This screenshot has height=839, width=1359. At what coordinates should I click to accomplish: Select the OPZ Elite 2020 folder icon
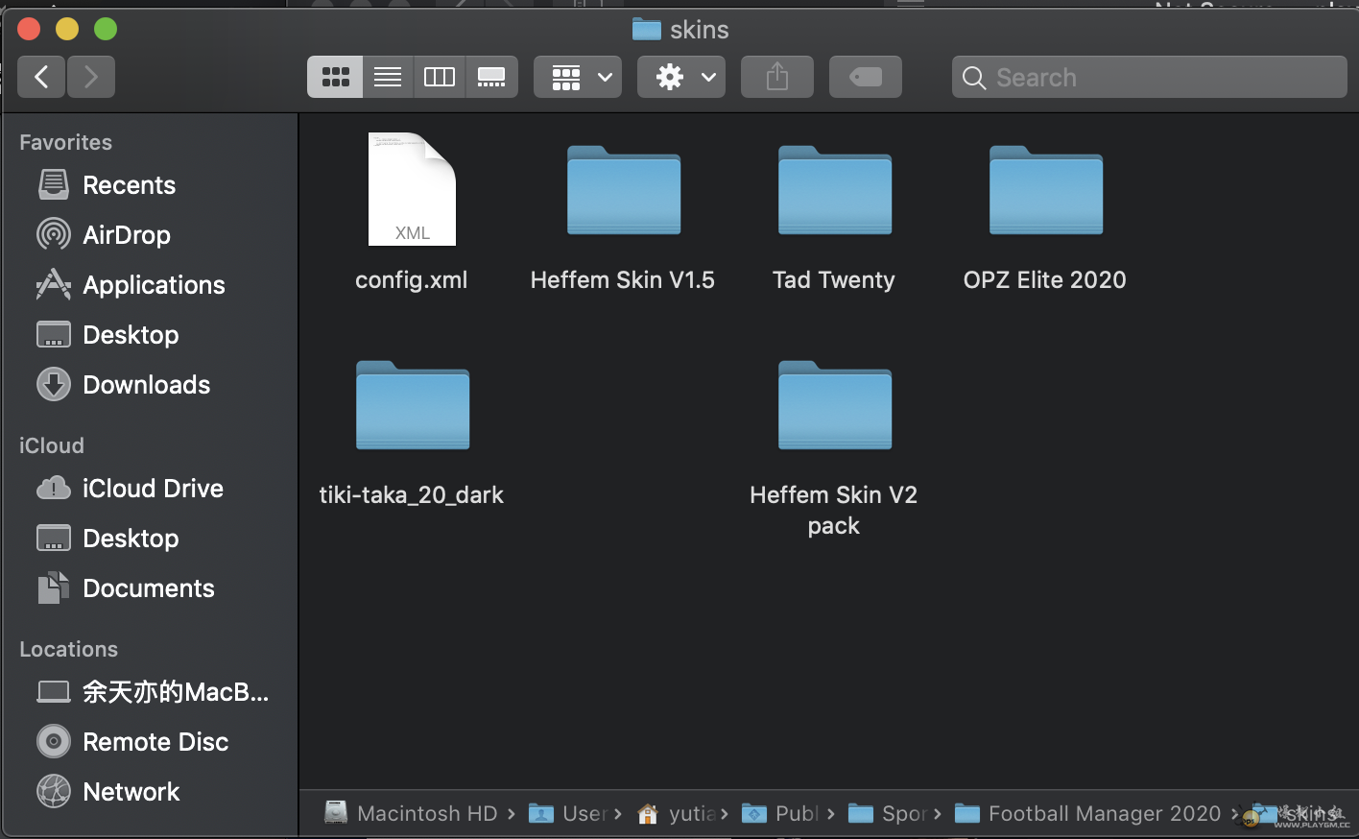point(1046,190)
